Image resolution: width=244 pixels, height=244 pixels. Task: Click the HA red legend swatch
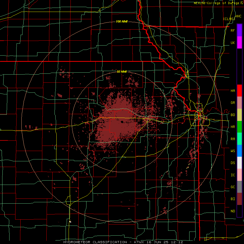[x=239, y=91]
